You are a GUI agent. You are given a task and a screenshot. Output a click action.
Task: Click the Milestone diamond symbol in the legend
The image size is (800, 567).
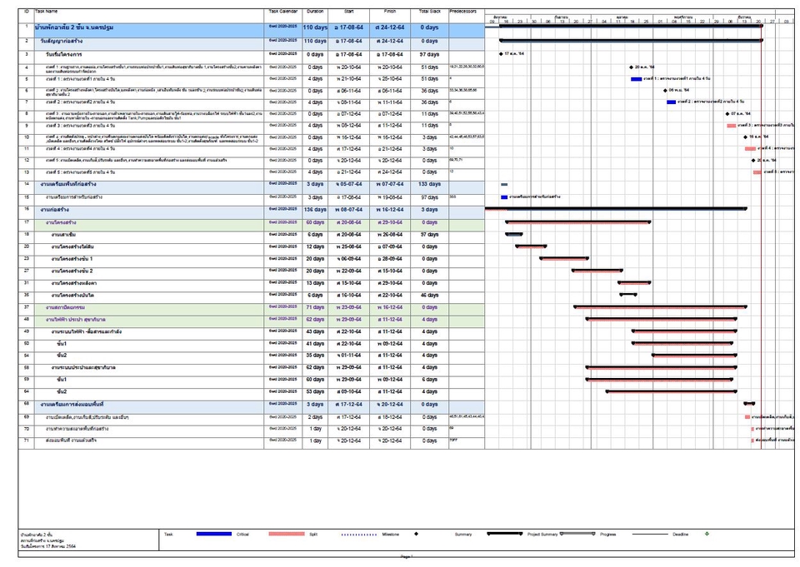(416, 534)
